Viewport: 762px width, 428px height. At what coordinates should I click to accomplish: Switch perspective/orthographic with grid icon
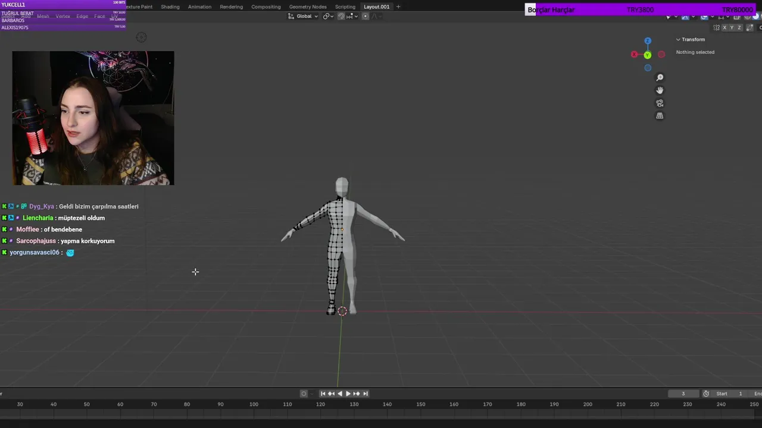[660, 116]
